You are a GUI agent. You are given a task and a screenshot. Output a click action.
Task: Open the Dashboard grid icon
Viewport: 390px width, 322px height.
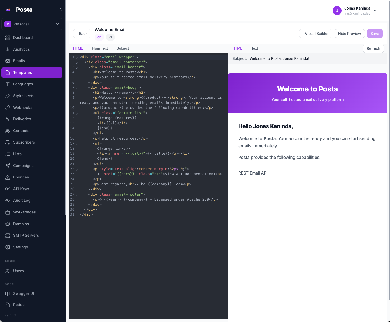[x=8, y=38]
